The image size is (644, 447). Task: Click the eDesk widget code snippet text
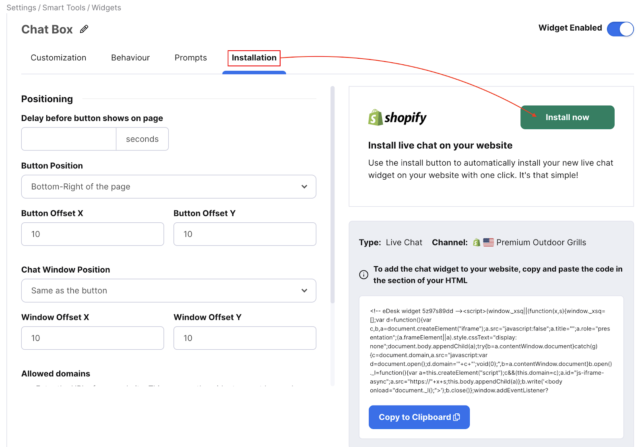point(491,351)
